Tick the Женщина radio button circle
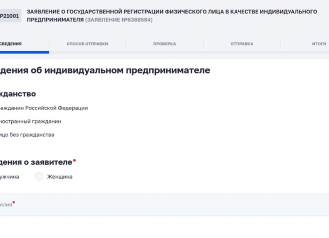Viewport: 329px width, 238px height. tap(39, 177)
